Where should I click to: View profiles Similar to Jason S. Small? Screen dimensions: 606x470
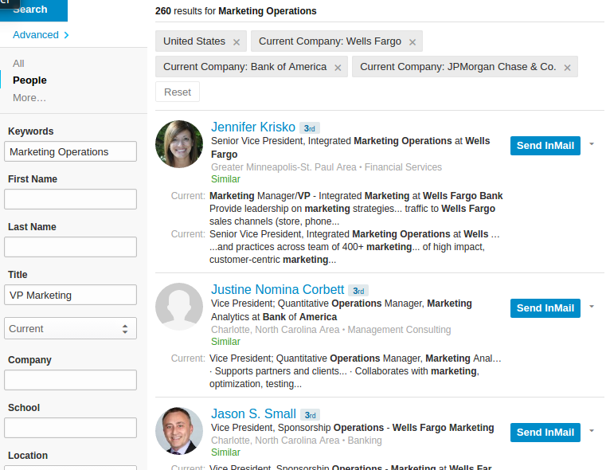225,452
